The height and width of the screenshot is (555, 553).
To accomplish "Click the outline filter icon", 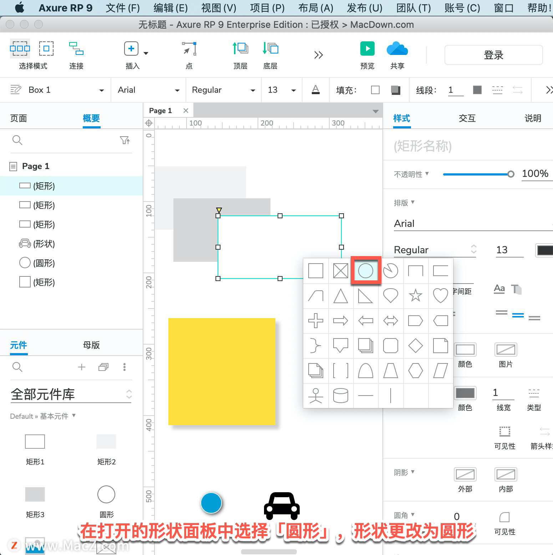I will (x=125, y=140).
